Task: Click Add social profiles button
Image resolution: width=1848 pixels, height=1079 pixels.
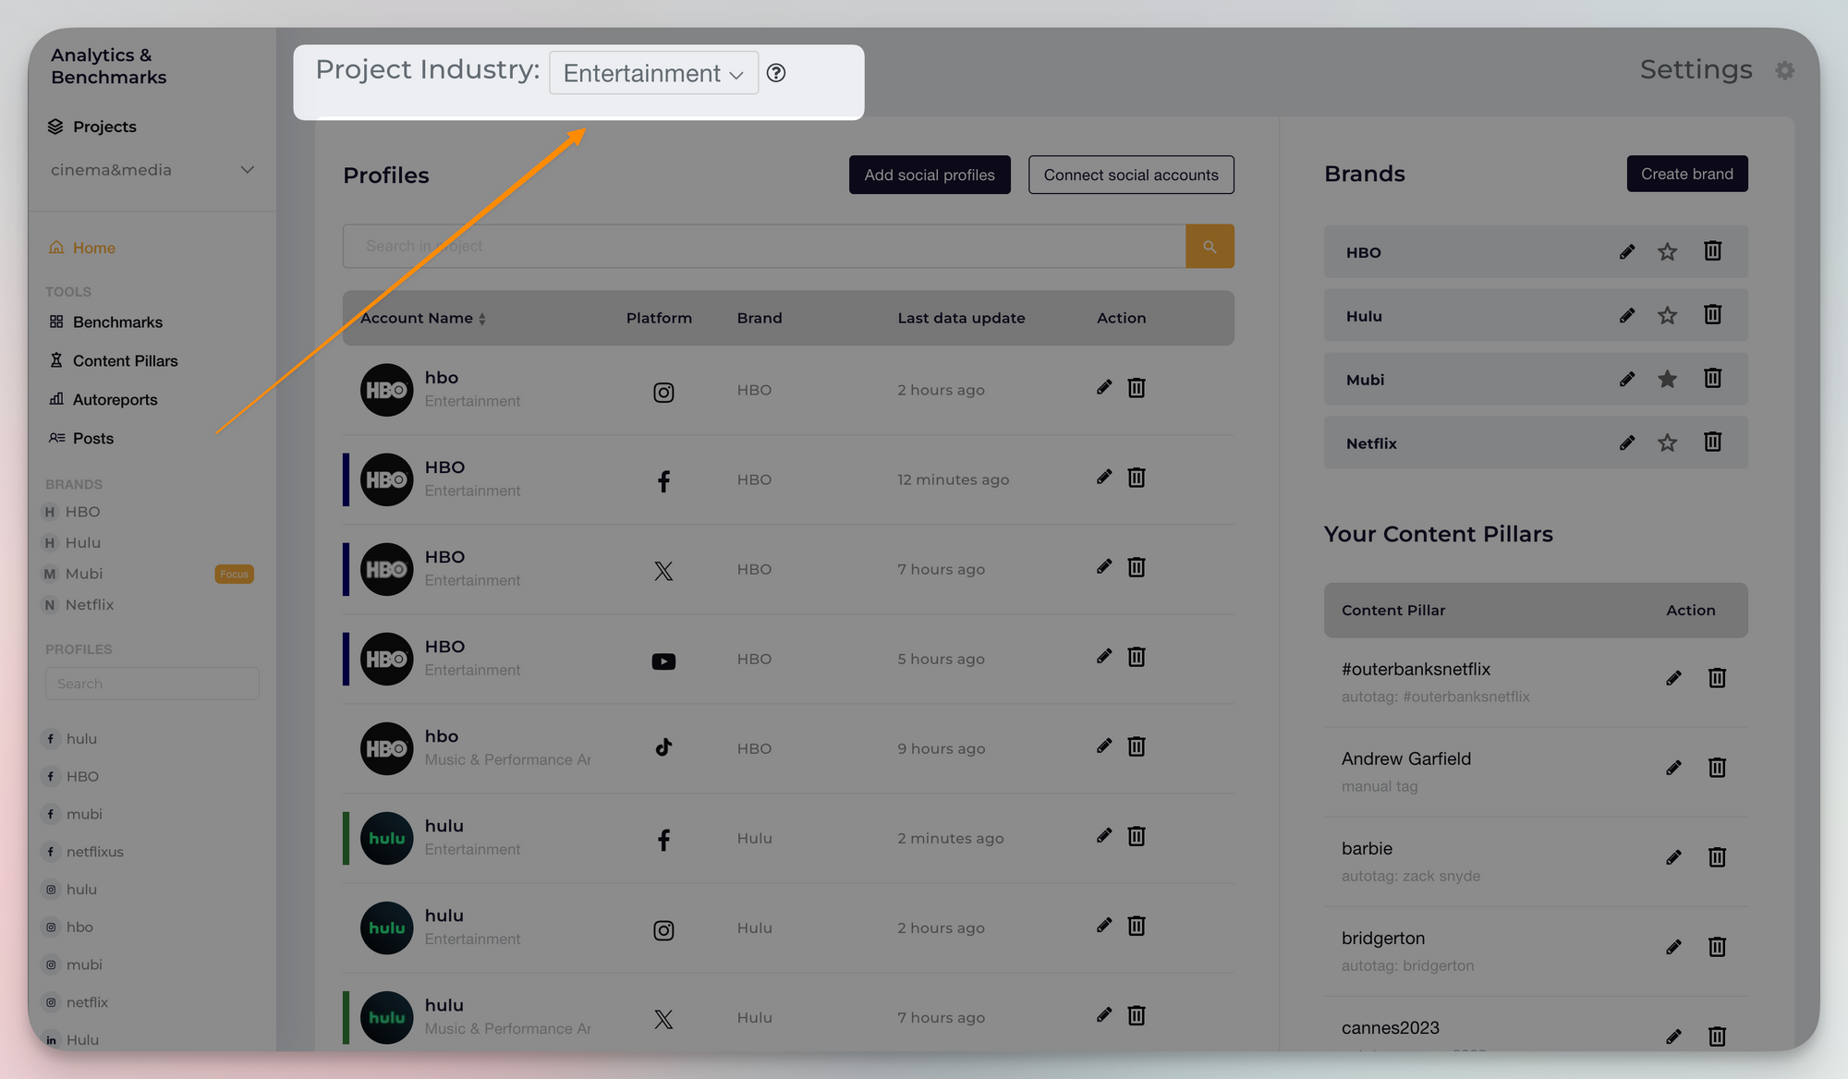Action: pos(930,175)
